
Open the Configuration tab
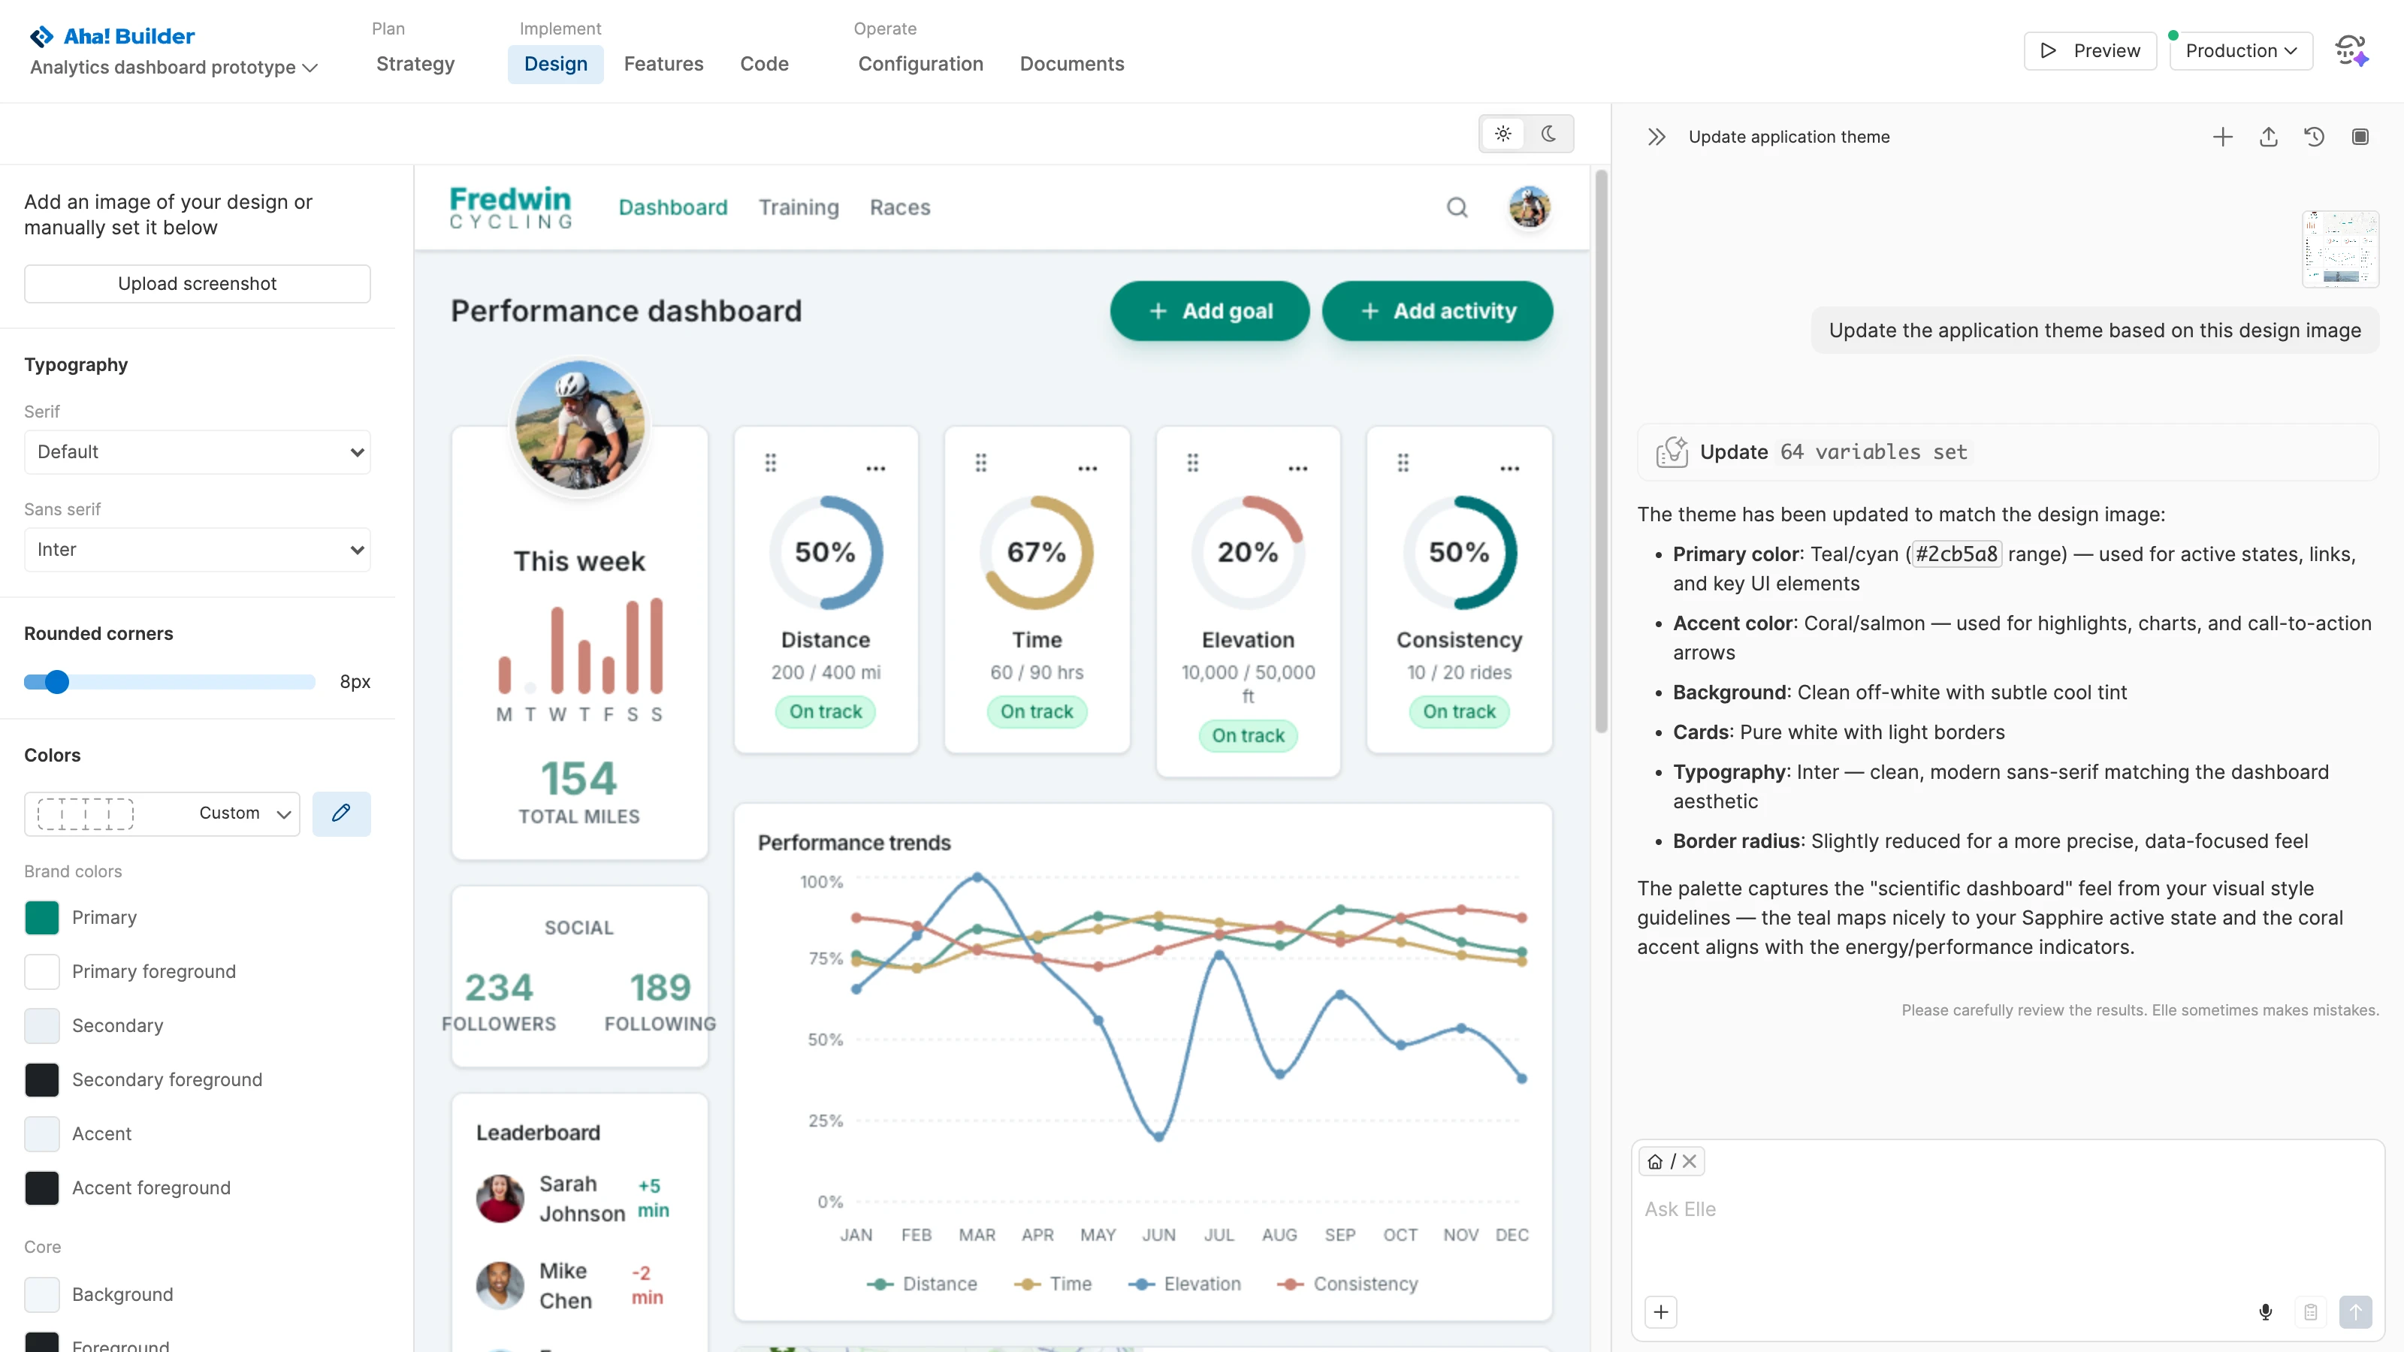pyautogui.click(x=920, y=63)
